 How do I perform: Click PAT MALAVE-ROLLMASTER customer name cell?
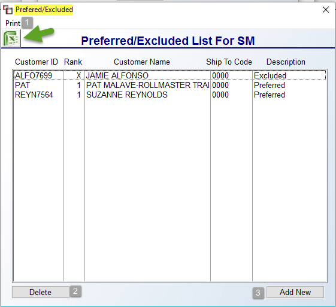pyautogui.click(x=147, y=85)
